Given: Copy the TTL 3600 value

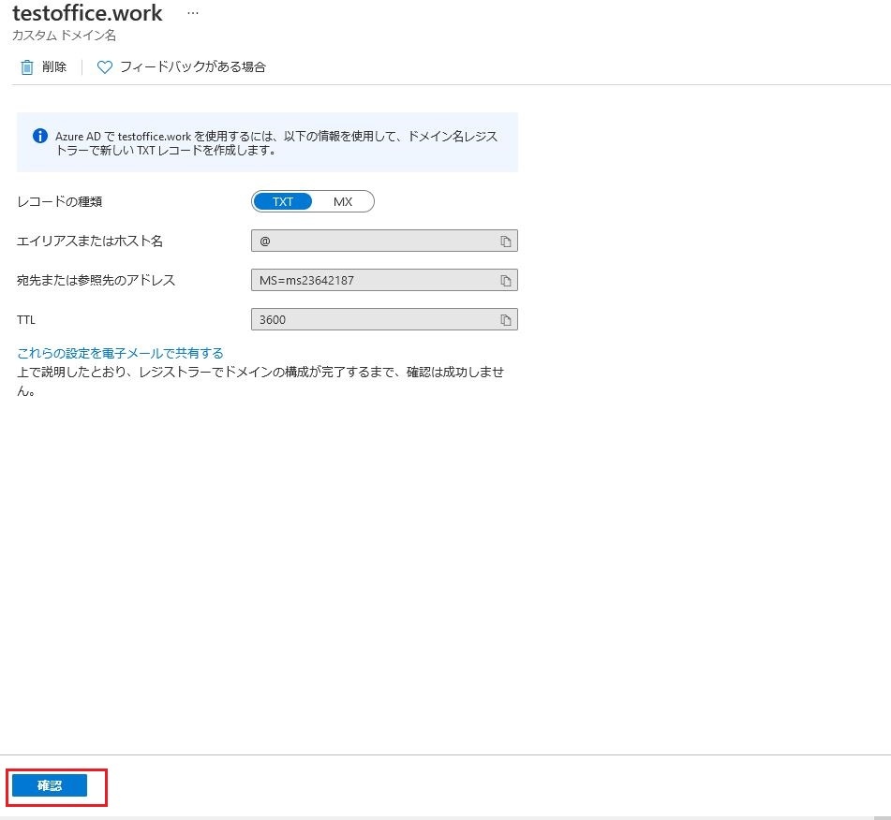Looking at the screenshot, I should (505, 320).
